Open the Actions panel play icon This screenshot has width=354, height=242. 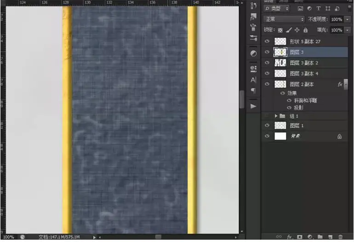point(253,106)
